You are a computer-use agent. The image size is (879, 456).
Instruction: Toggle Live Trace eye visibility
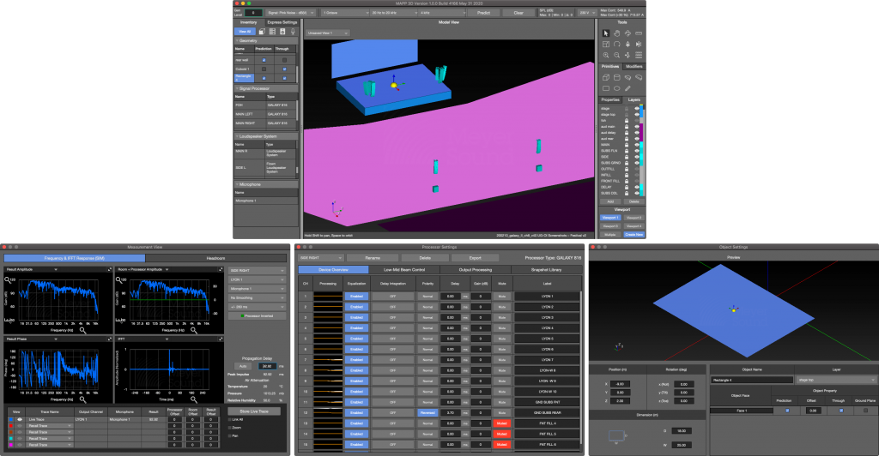coord(20,419)
